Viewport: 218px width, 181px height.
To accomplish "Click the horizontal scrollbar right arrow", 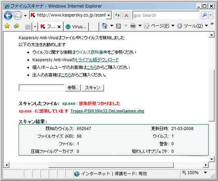I will click(x=206, y=165).
